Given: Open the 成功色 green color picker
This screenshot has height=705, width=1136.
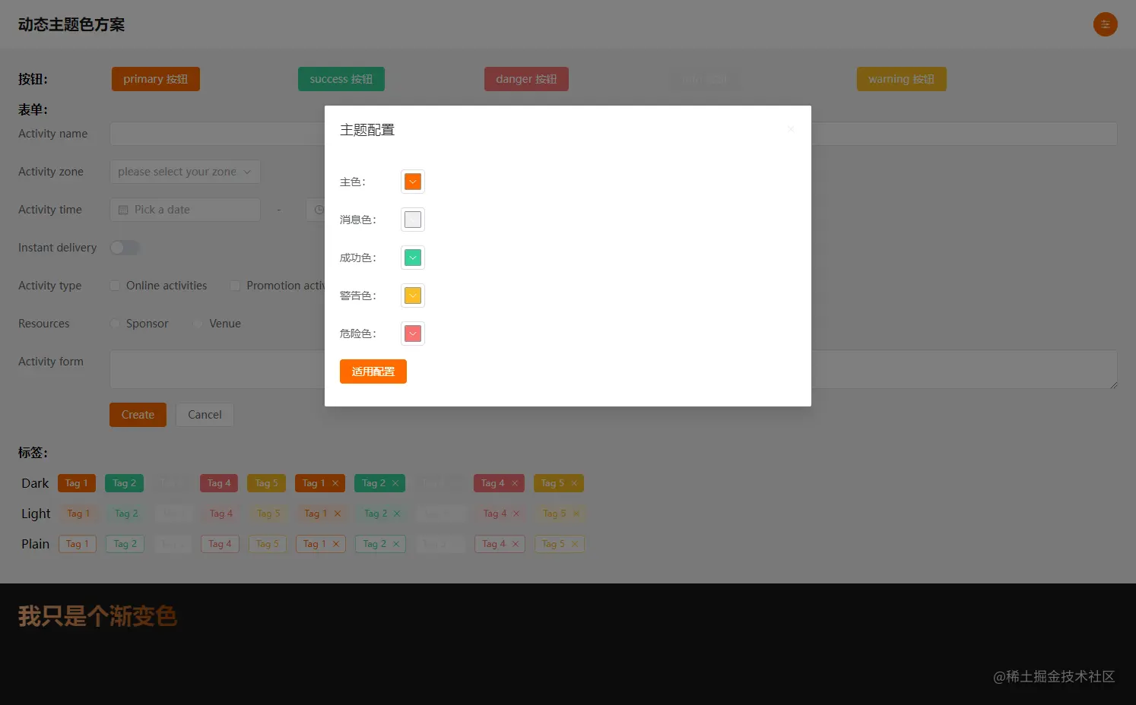Looking at the screenshot, I should (413, 258).
